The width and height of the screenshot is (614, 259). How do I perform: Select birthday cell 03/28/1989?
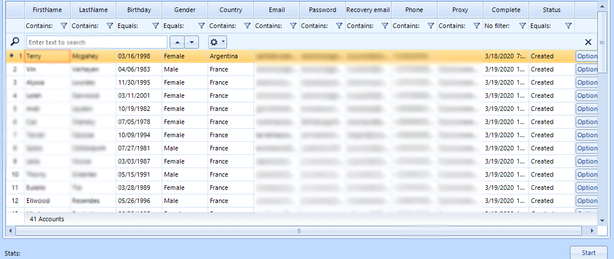[x=139, y=188]
